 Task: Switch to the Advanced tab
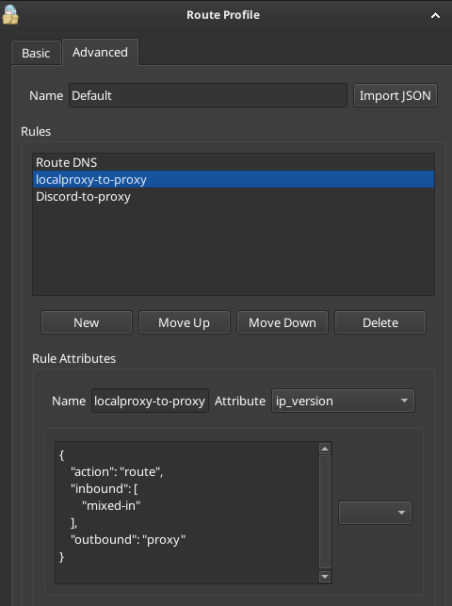tap(100, 52)
